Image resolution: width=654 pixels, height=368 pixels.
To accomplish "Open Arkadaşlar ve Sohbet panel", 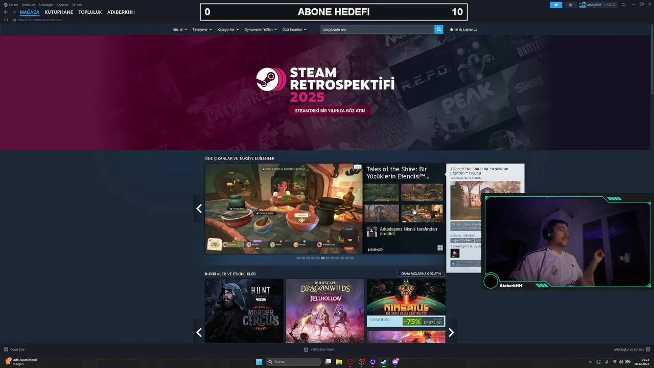I will (632, 350).
